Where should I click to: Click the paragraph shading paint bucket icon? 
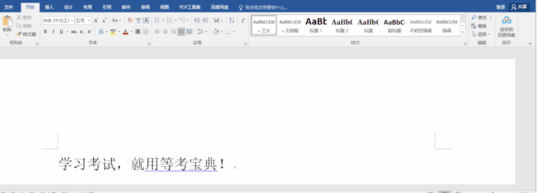(x=216, y=31)
